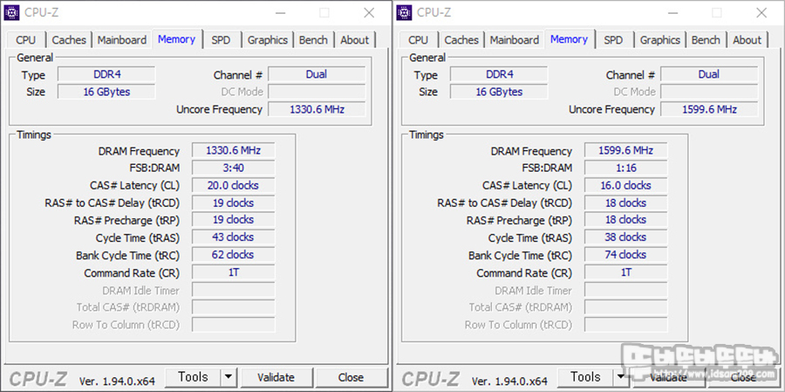The height and width of the screenshot is (392, 785).
Task: Select the Memory tab in left window
Action: pos(177,39)
